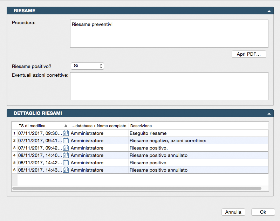Open calendar icon in row 5
Image resolution: width=280 pixels, height=221 pixels.
click(66, 163)
